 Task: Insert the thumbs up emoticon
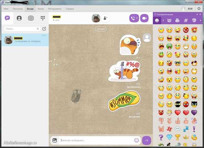pyautogui.click(x=178, y=121)
